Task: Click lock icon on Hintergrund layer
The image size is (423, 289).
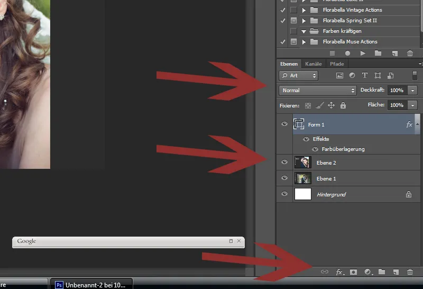Action: click(x=408, y=194)
